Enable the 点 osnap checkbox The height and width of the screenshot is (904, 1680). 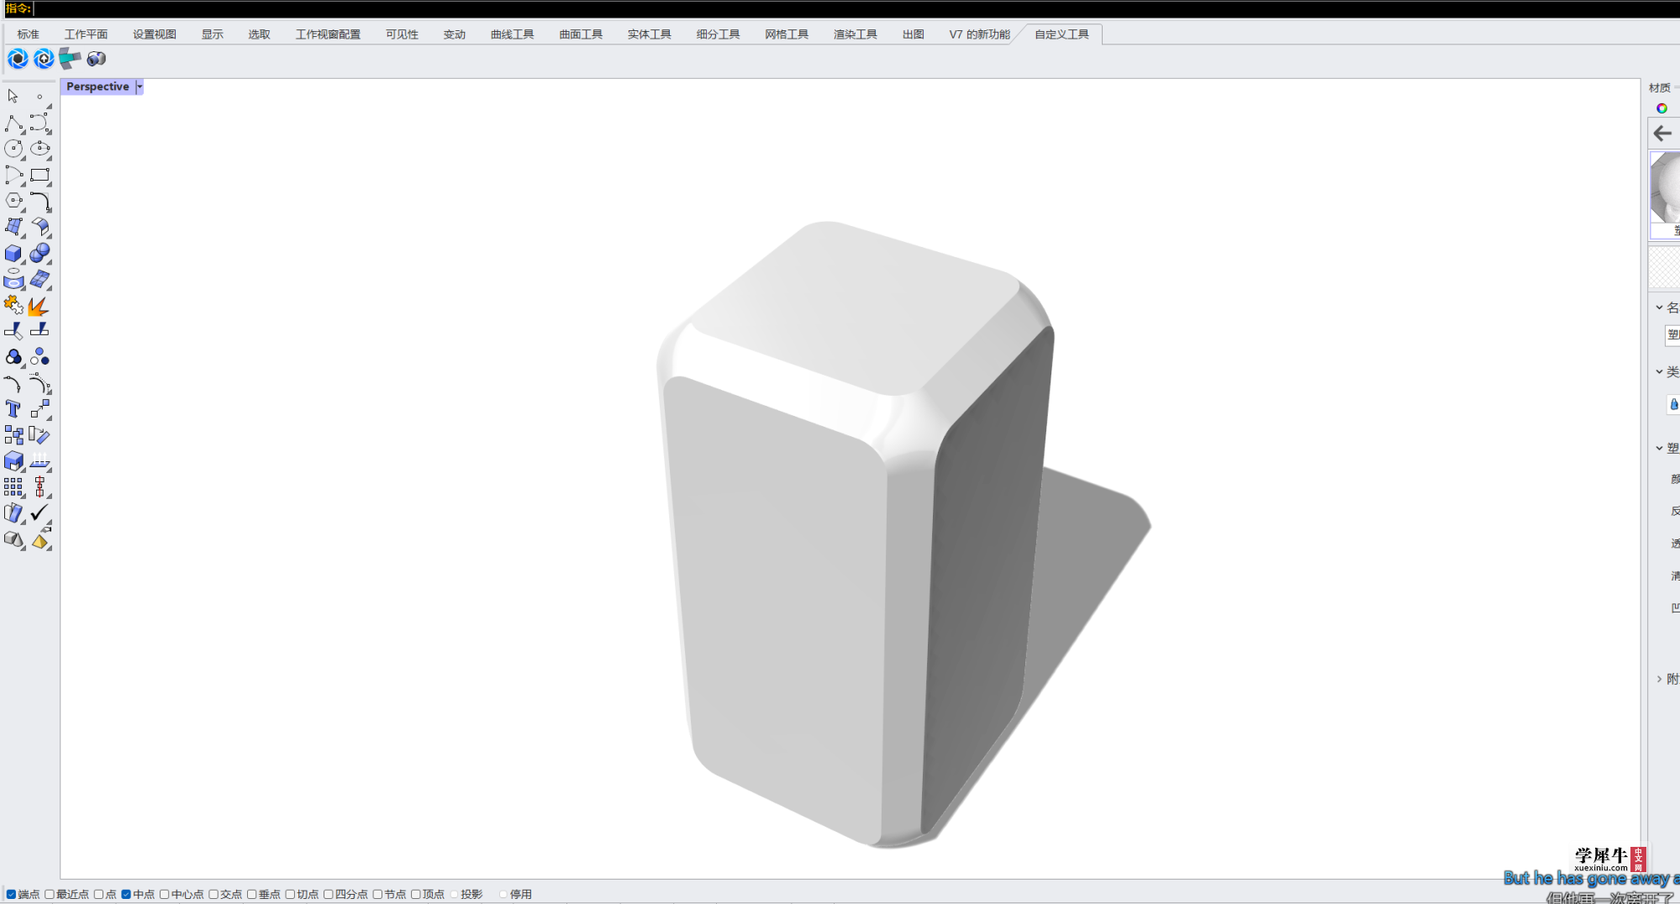pos(98,894)
